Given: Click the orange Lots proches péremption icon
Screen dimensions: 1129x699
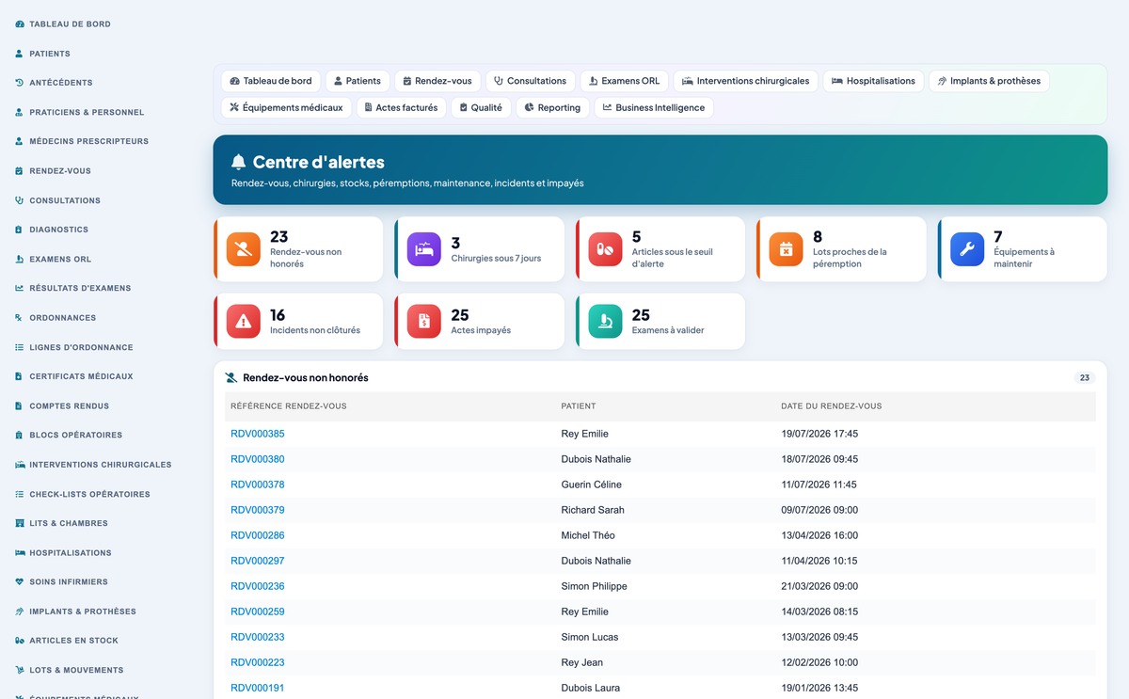Looking at the screenshot, I should pyautogui.click(x=787, y=249).
